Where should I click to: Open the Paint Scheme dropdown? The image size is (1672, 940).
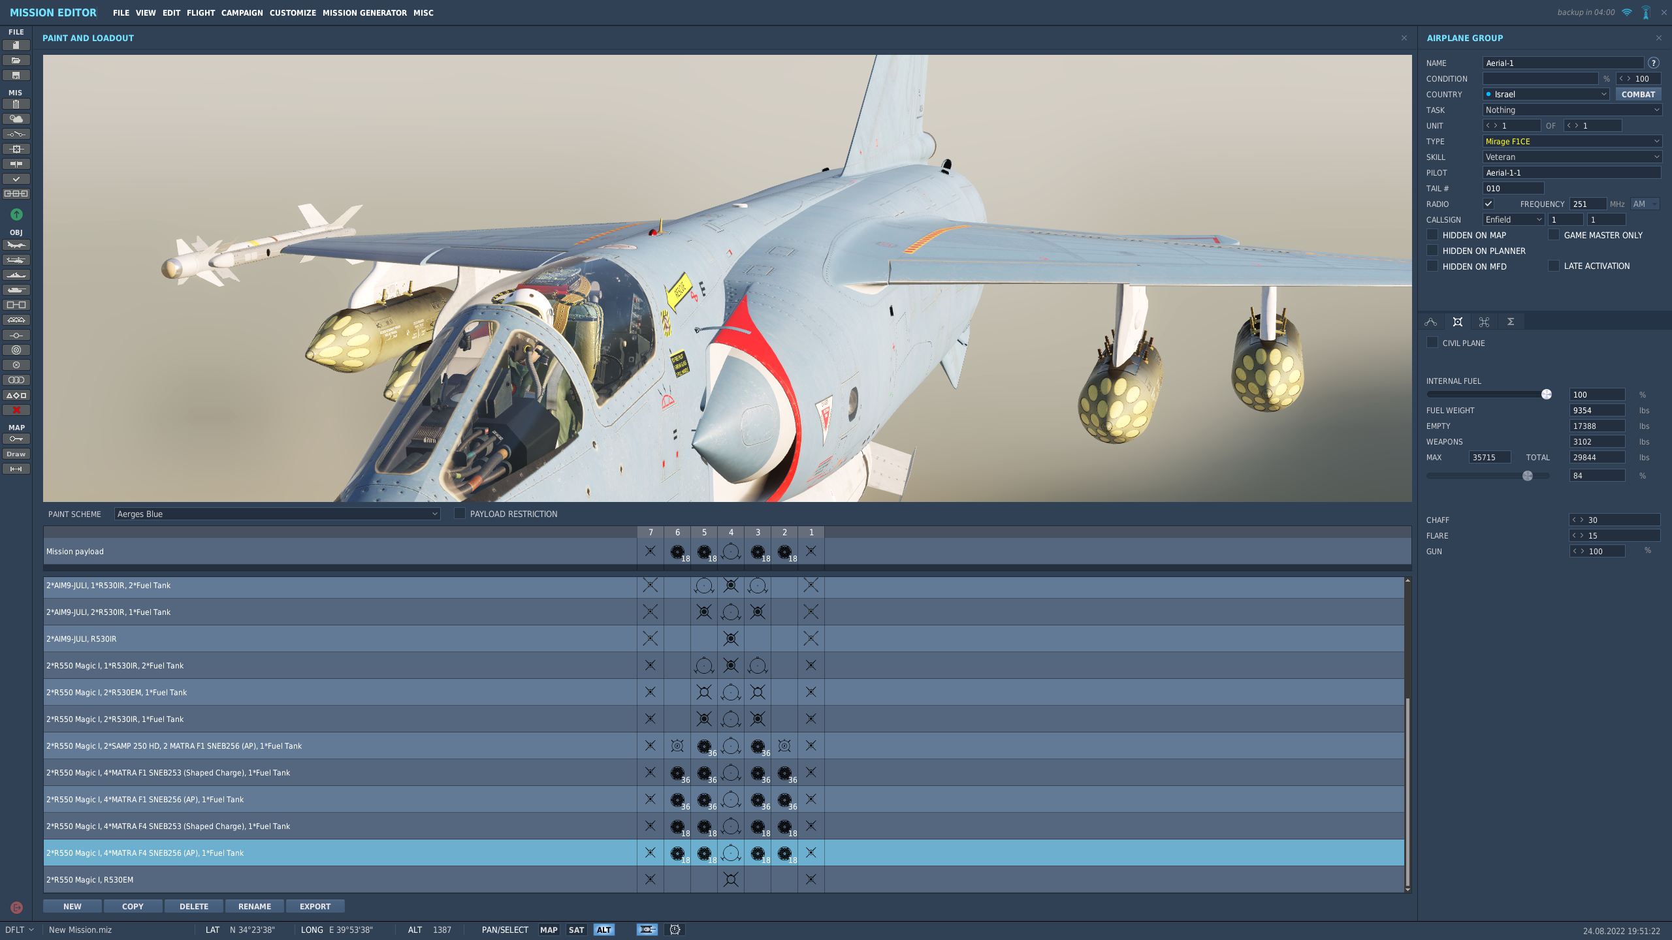pyautogui.click(x=277, y=514)
